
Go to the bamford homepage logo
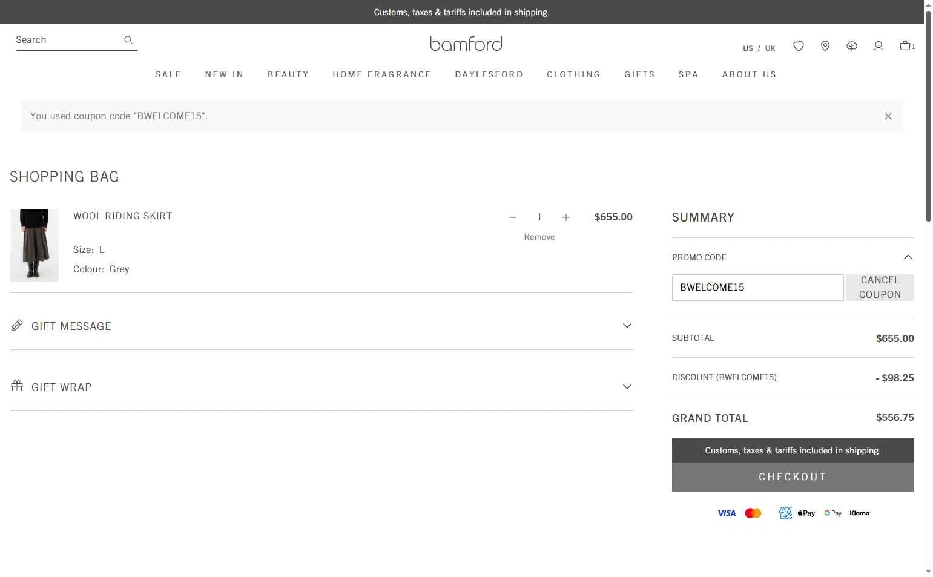pos(466,44)
